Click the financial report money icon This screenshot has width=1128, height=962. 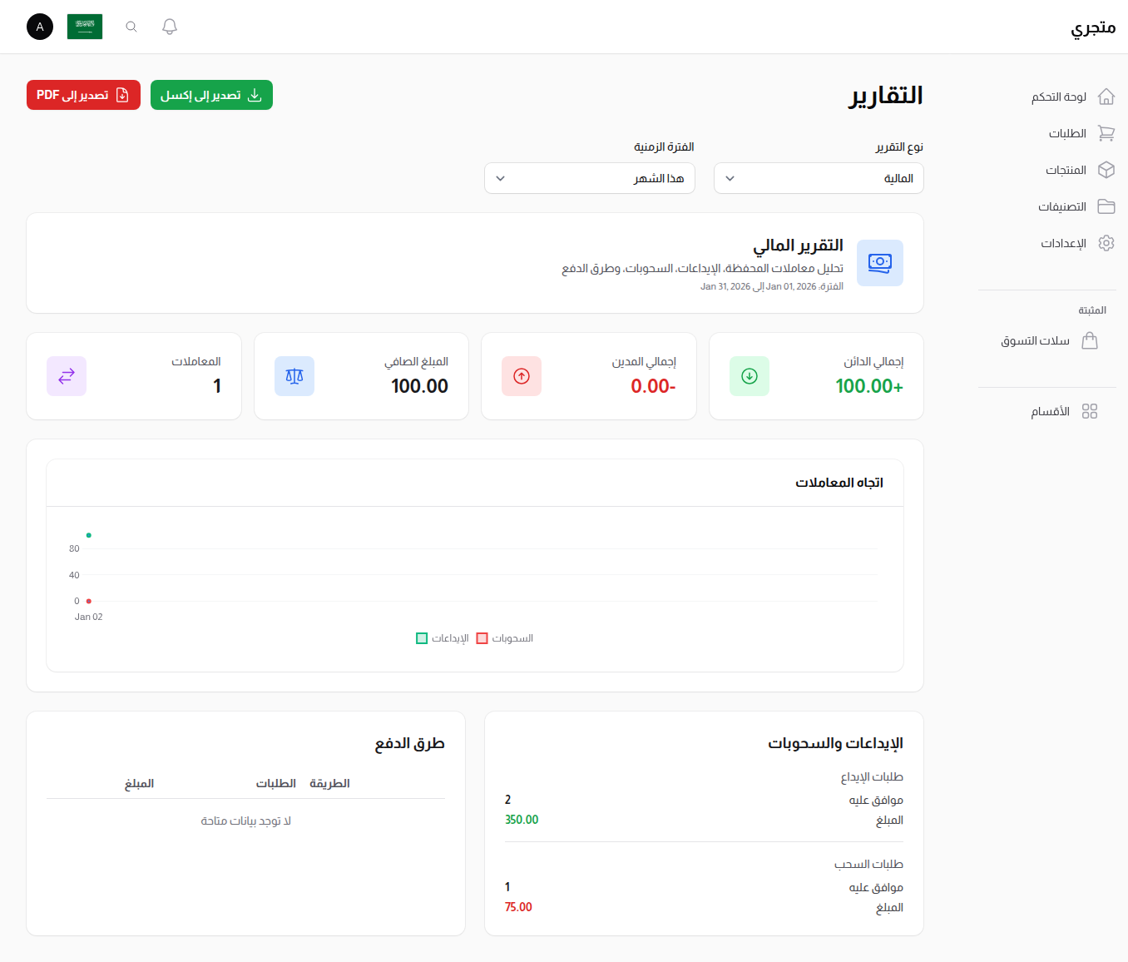click(x=879, y=263)
